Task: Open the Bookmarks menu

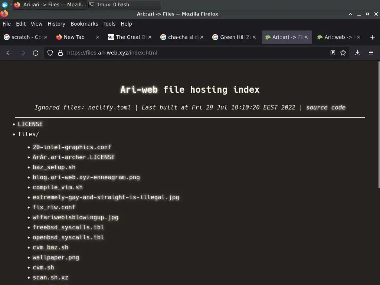Action: click(84, 24)
